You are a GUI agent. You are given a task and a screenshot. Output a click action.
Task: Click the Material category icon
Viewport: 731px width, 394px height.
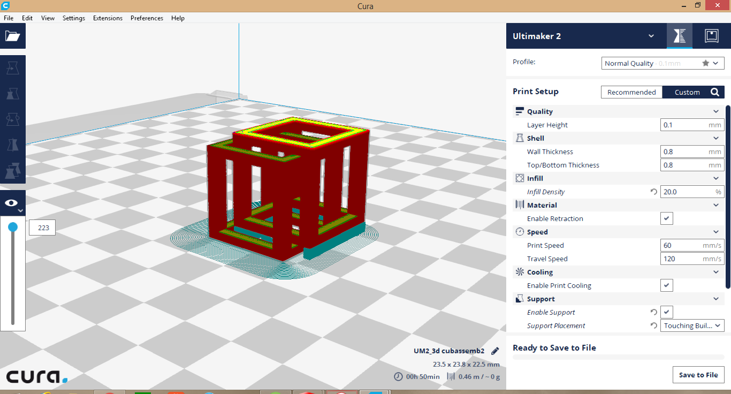pos(519,205)
